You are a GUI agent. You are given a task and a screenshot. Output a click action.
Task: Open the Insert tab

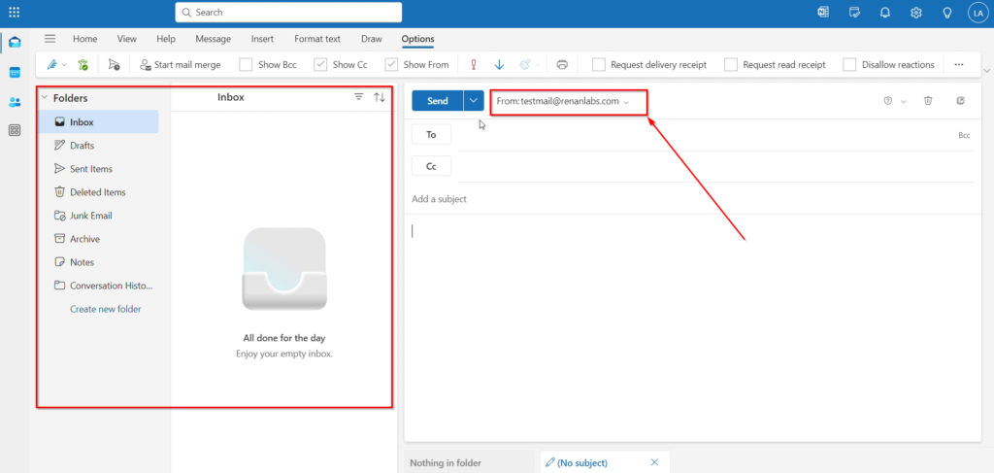click(262, 39)
